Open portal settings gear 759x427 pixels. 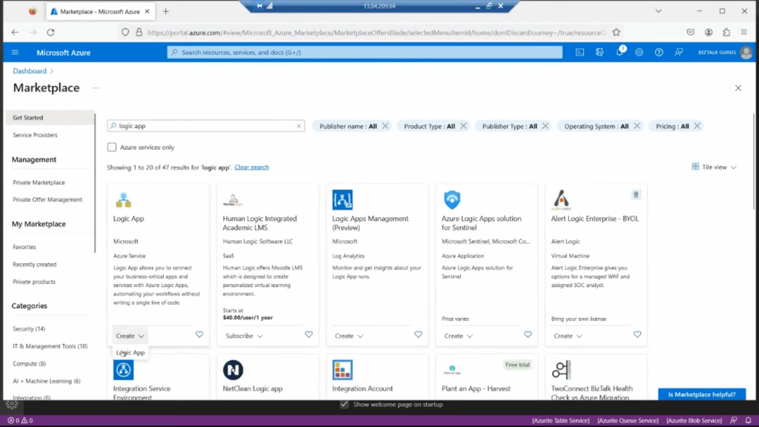(639, 53)
